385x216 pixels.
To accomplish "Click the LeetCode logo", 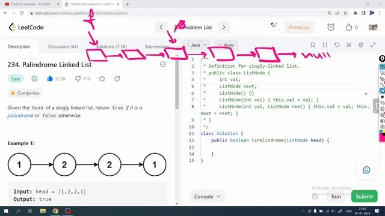I will [26, 27].
